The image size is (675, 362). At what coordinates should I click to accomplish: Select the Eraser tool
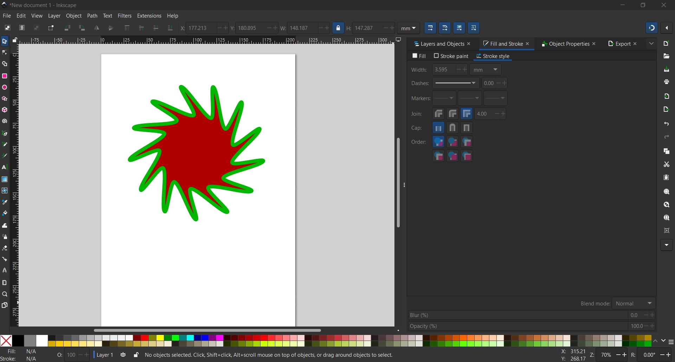5,248
